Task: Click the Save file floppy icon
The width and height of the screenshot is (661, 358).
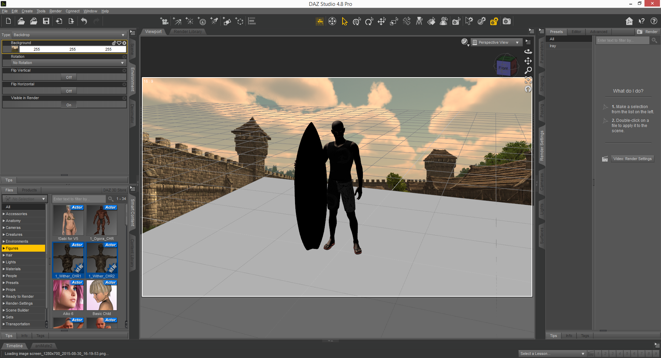Action: [x=46, y=21]
